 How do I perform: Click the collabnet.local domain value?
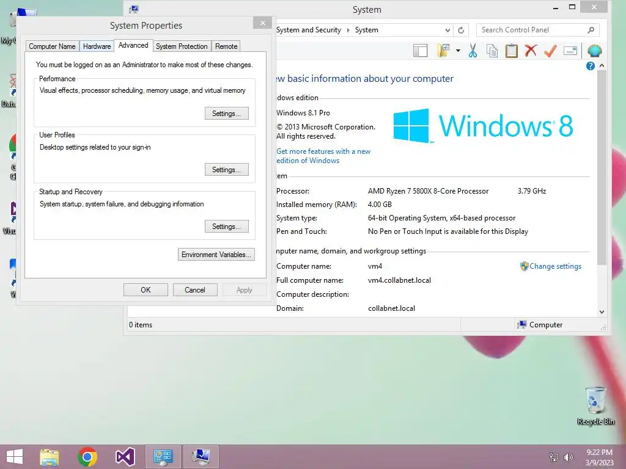(x=391, y=308)
